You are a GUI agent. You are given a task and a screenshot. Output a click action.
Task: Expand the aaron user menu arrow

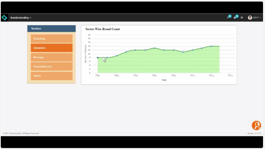tap(261, 17)
